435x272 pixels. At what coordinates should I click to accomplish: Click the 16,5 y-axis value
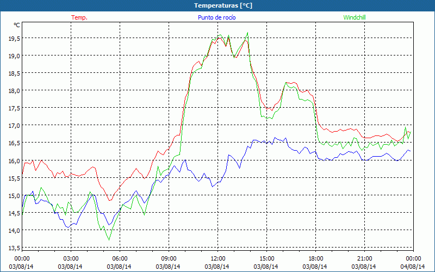14,143
